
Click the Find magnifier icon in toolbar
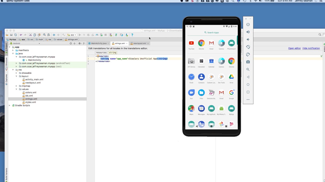tap(44, 35)
